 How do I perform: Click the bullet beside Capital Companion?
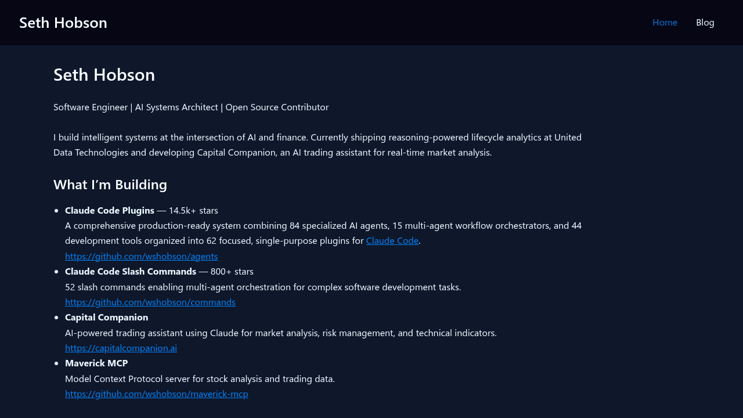[x=56, y=317]
